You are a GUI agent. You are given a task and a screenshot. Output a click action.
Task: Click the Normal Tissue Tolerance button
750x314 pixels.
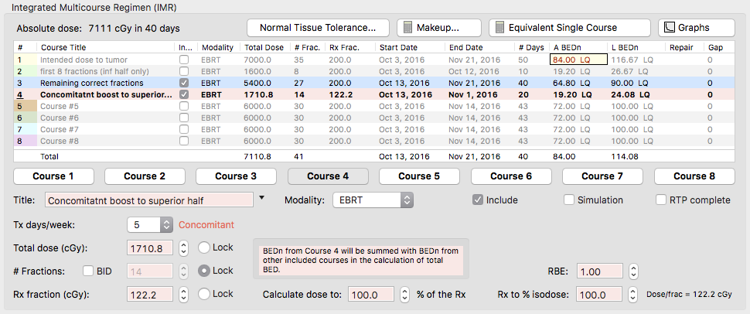(x=318, y=28)
